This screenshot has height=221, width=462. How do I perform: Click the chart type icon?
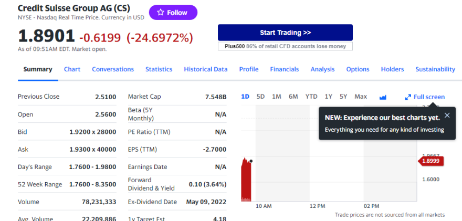[383, 97]
